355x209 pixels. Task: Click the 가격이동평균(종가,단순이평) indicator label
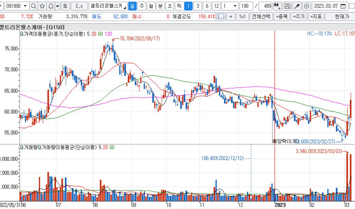[x=54, y=34]
